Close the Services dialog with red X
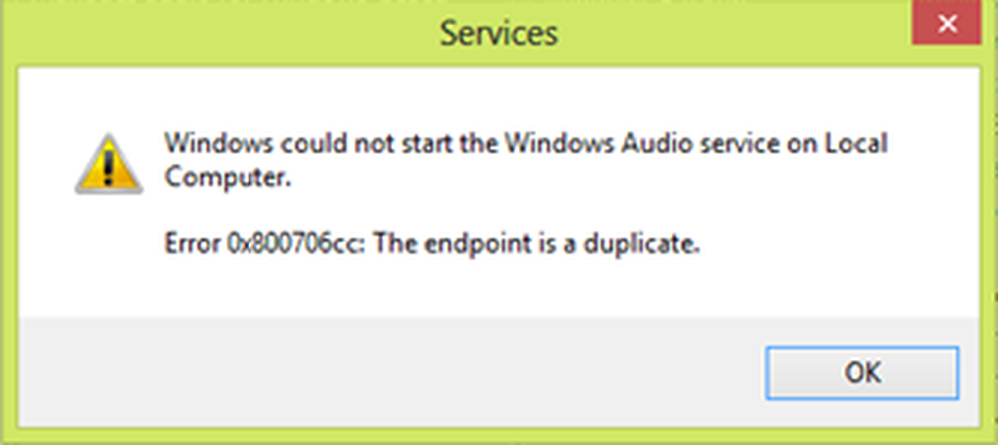This screenshot has height=445, width=998. point(954,24)
